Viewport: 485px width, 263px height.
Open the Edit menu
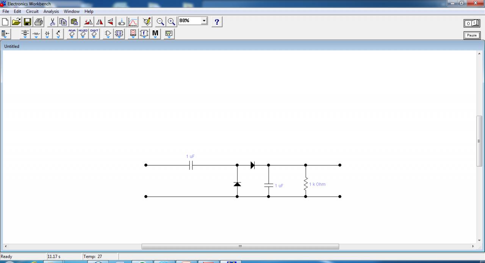click(x=17, y=11)
